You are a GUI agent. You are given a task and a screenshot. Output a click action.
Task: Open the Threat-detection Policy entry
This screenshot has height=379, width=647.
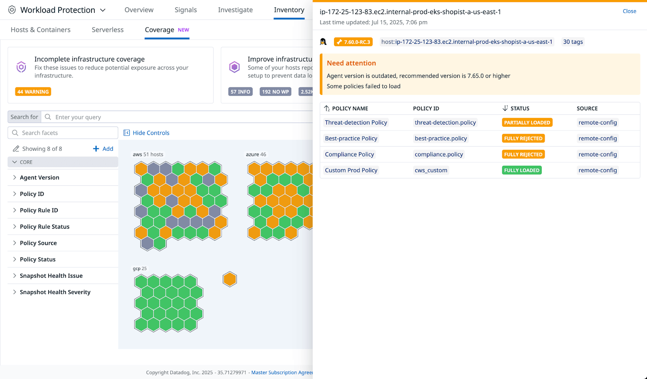tap(356, 122)
